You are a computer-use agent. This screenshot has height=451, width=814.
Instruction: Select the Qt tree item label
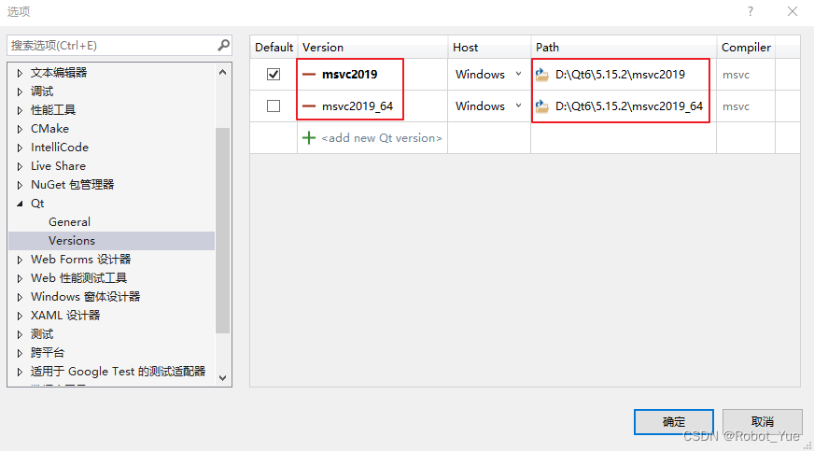point(37,203)
